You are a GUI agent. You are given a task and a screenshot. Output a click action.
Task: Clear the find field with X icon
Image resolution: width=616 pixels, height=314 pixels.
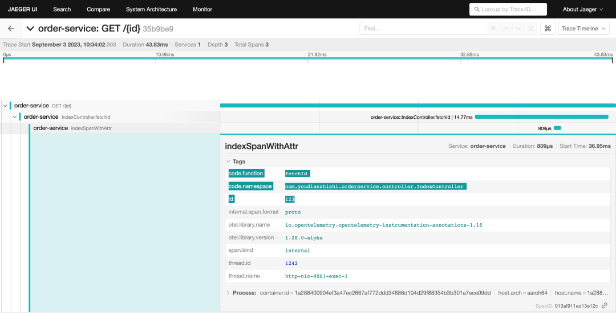tap(531, 29)
